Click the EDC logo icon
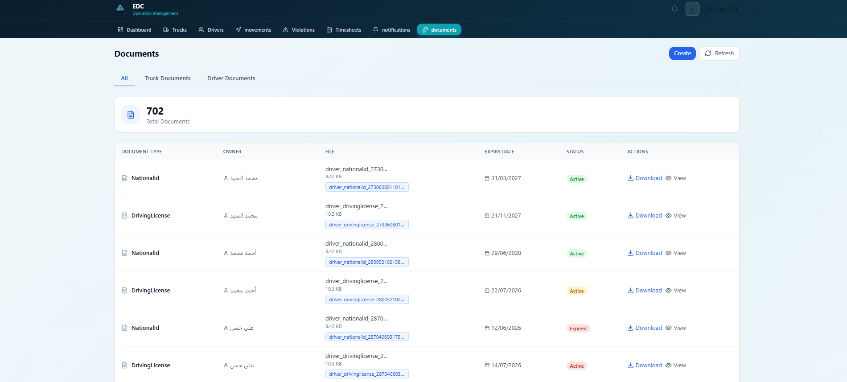The image size is (847, 382). point(120,8)
